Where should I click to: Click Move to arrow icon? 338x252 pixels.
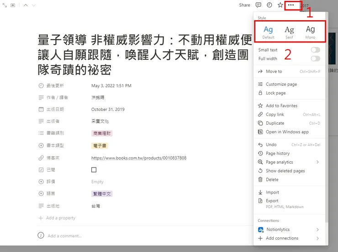(x=260, y=72)
